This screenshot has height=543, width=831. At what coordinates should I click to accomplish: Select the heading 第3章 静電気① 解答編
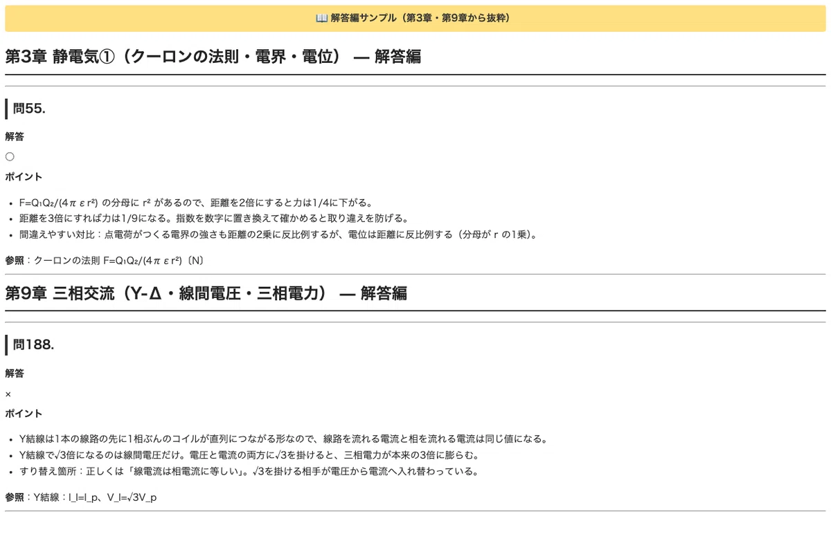click(213, 56)
